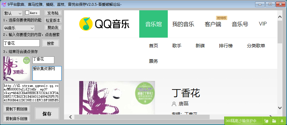Click the 复制下载链接 button
The height and width of the screenshot is (125, 287).
tap(17, 109)
